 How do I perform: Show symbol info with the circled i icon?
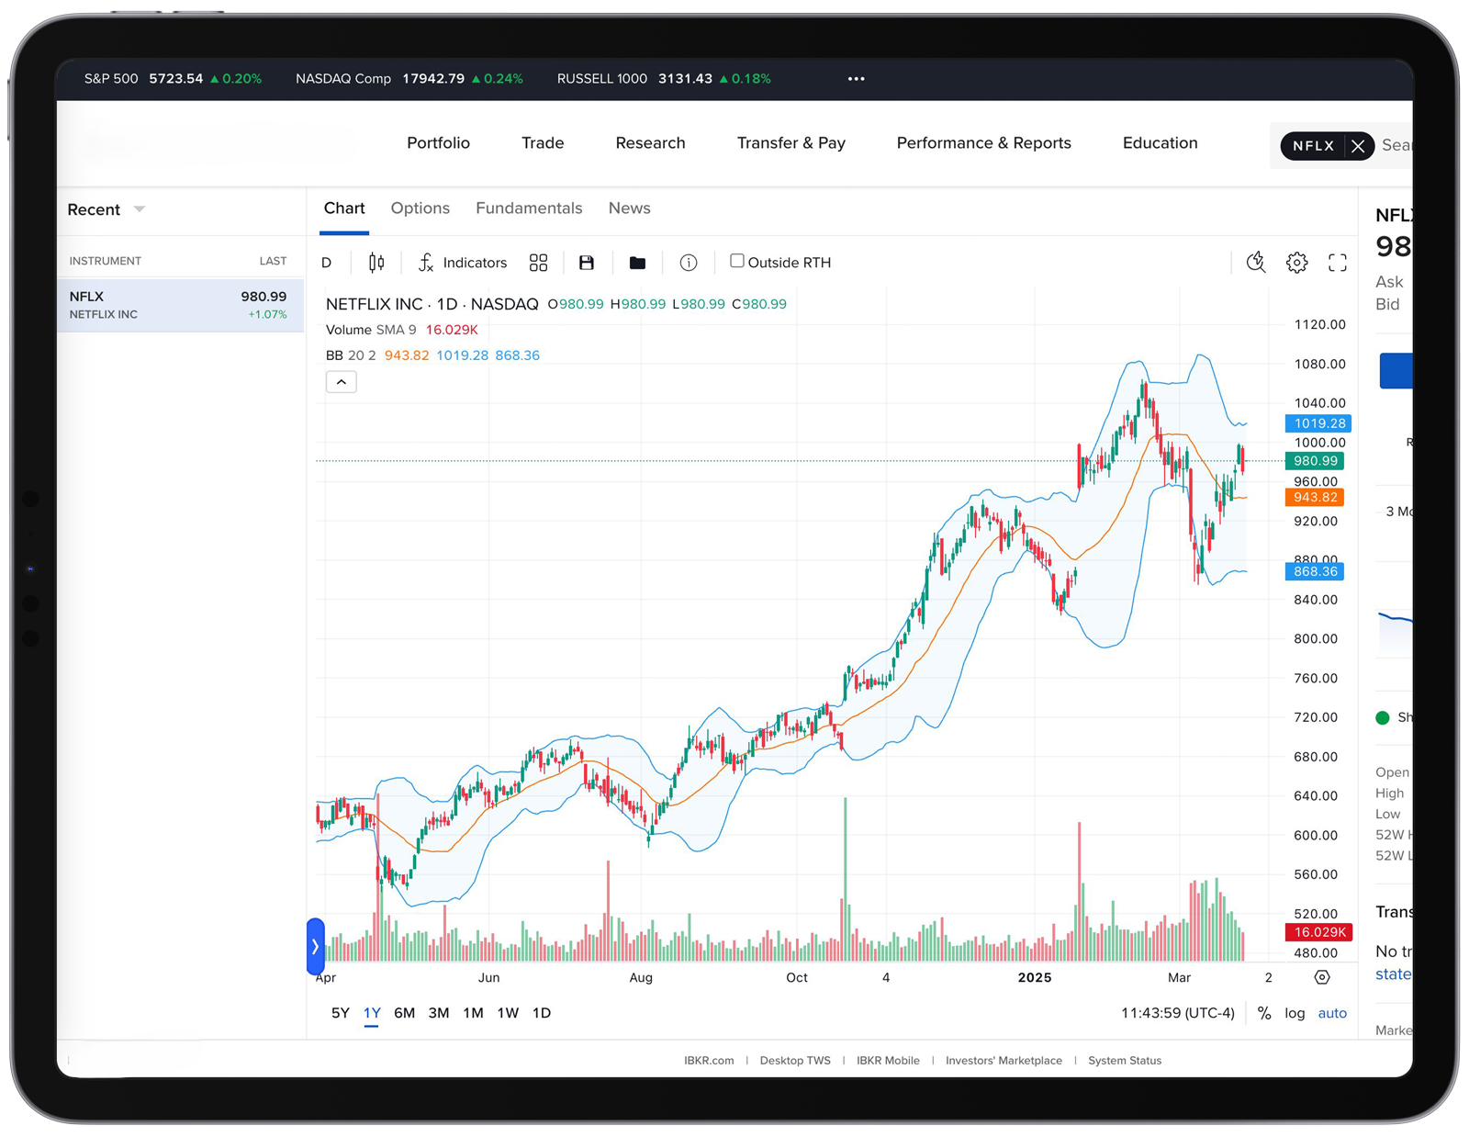point(689,263)
